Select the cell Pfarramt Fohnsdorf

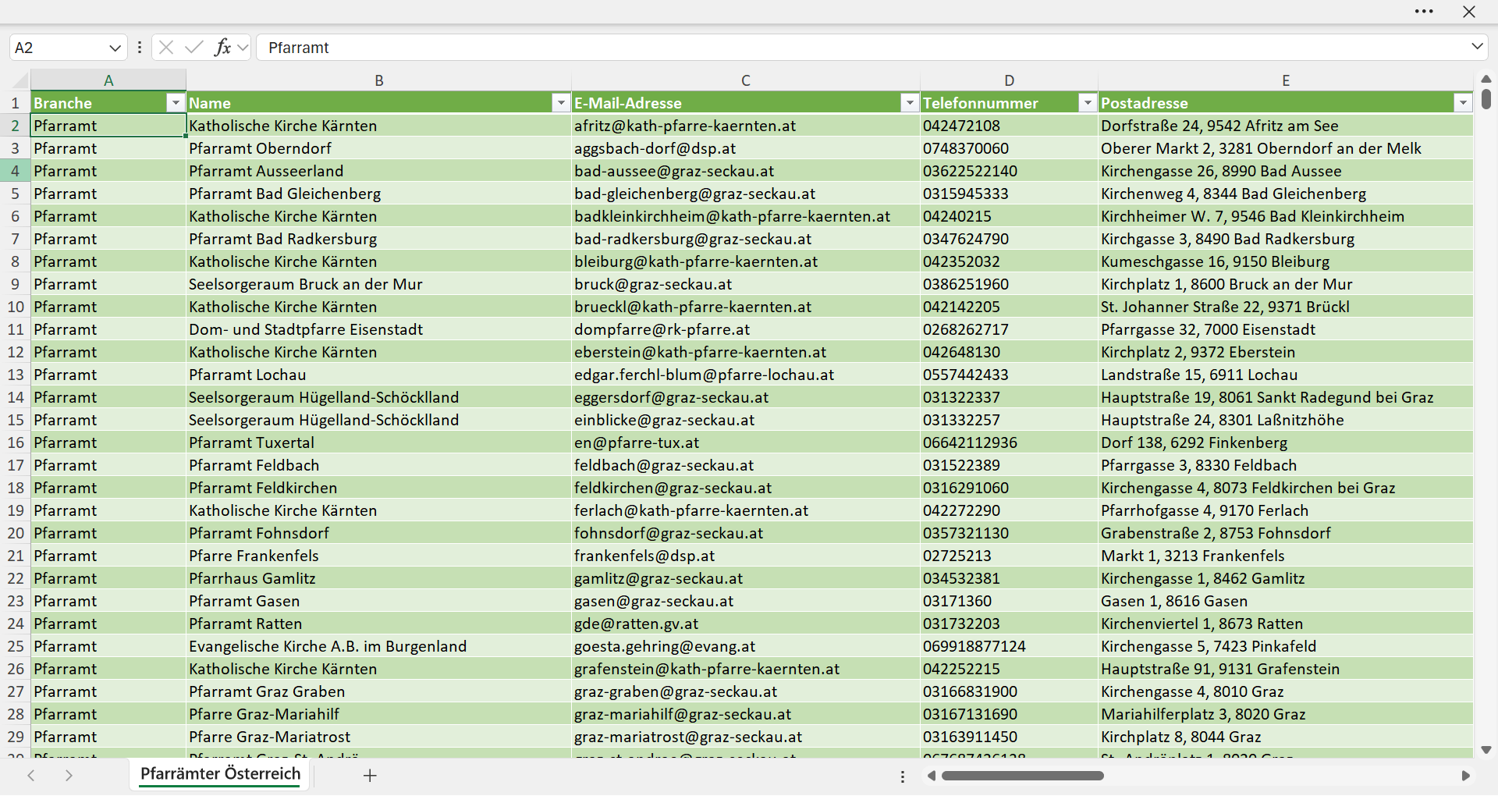coord(379,533)
